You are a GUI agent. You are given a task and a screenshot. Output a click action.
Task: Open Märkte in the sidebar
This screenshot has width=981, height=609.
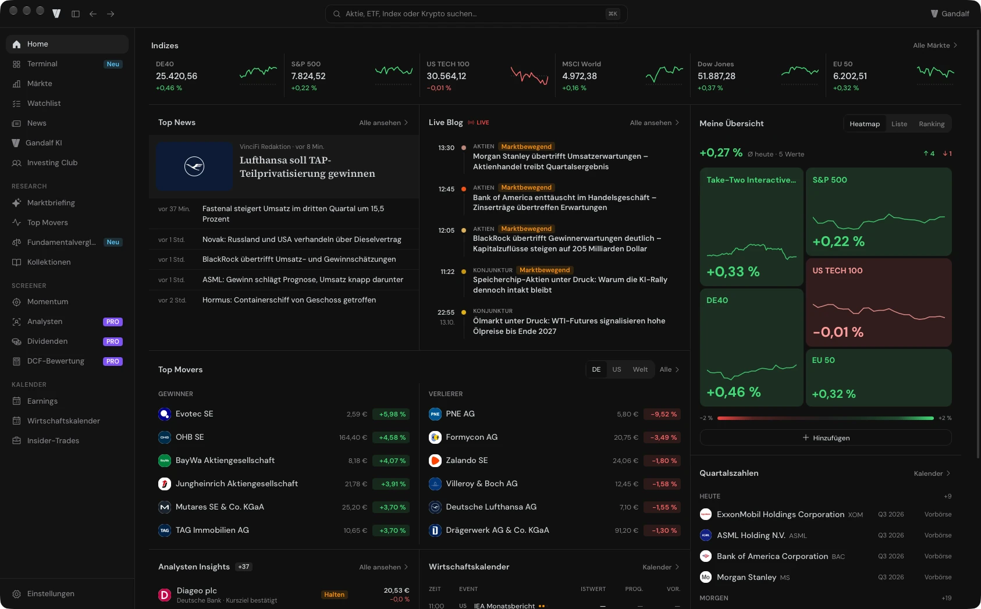[67, 84]
